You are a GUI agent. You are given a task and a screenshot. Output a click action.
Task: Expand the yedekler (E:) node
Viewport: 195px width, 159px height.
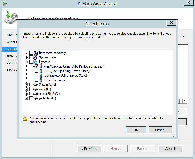26,99
